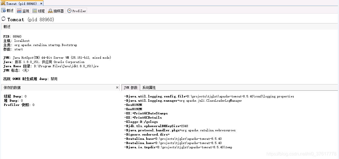Click the 概述 overview tab icon
Screen dimensions: 339x159
pyautogui.click(x=3, y=10)
